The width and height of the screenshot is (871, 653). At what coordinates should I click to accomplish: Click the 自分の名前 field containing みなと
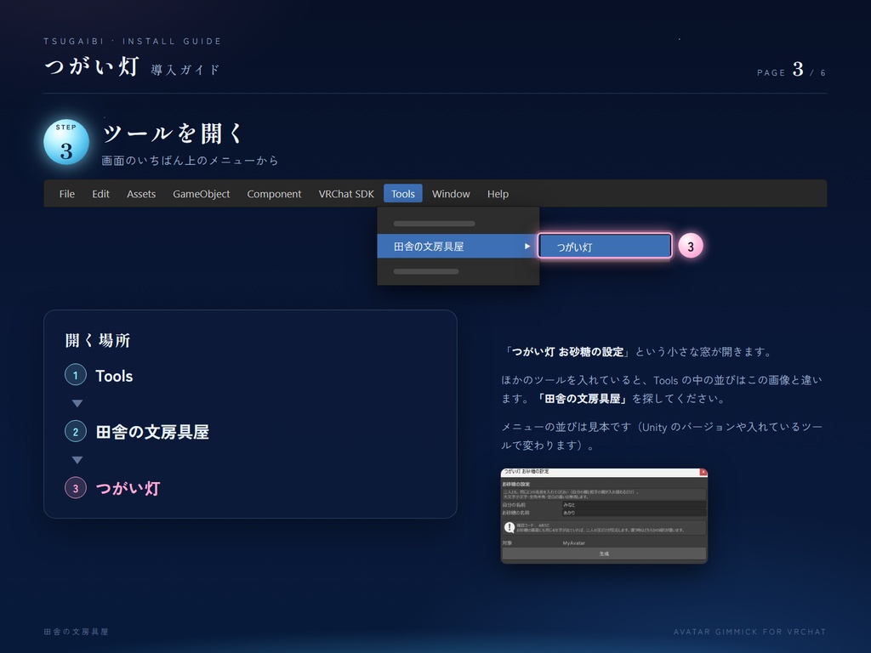point(634,505)
